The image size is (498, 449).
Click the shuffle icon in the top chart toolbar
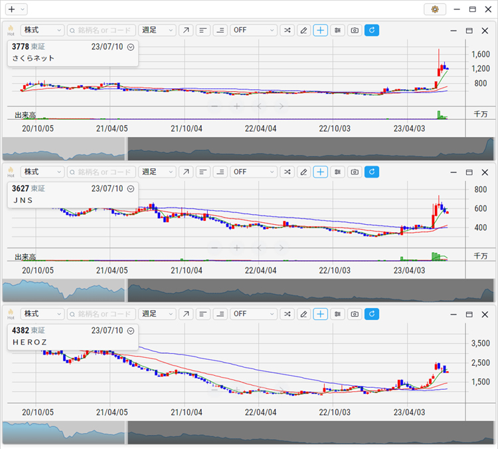coord(287,30)
